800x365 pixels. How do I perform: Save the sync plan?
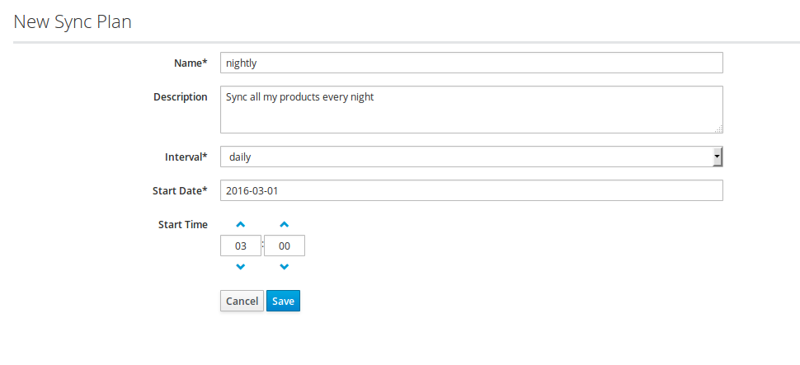pos(283,302)
